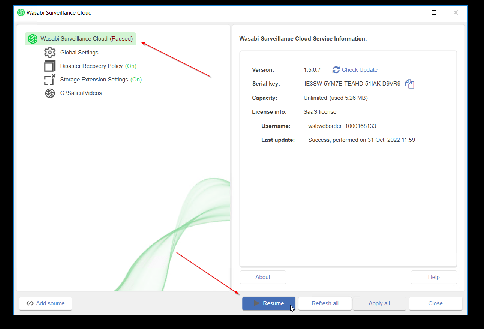484x329 pixels.
Task: Maximize the Wasabi Surveillance Cloud window
Action: coord(434,12)
